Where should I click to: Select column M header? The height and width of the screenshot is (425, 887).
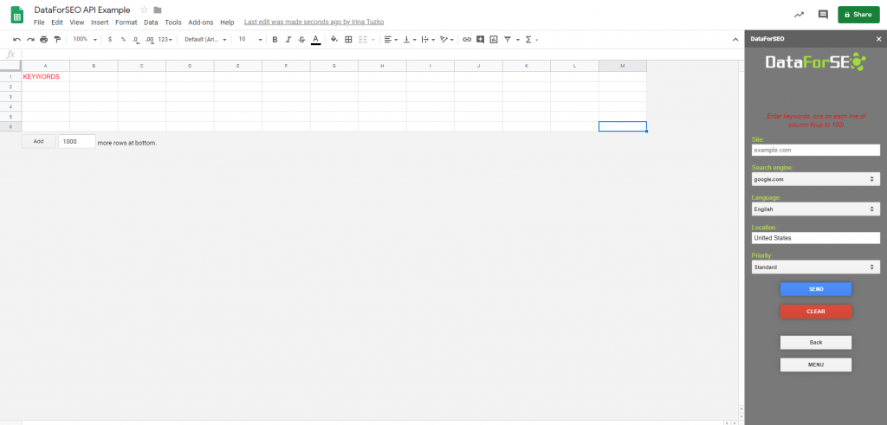coord(622,66)
